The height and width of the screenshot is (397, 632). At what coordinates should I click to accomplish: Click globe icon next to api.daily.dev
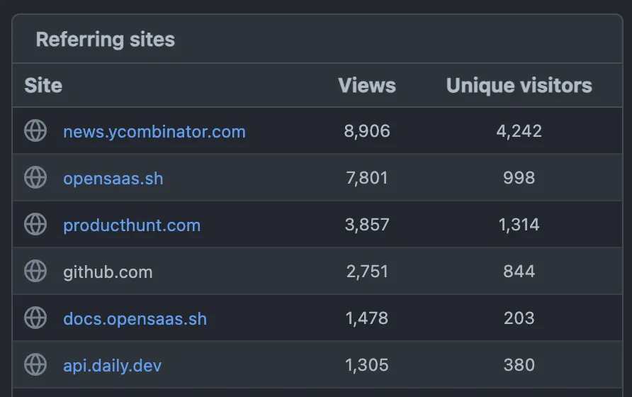[x=35, y=365]
